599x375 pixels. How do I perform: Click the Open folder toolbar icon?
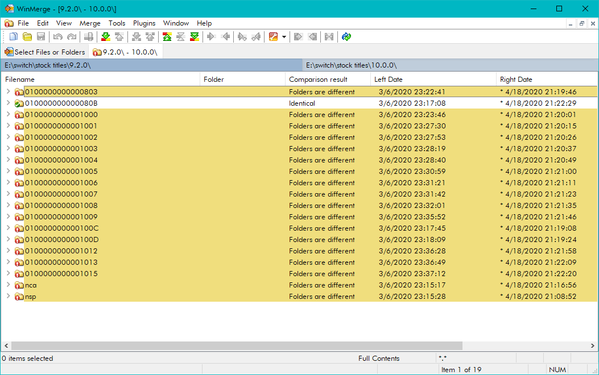coord(27,36)
